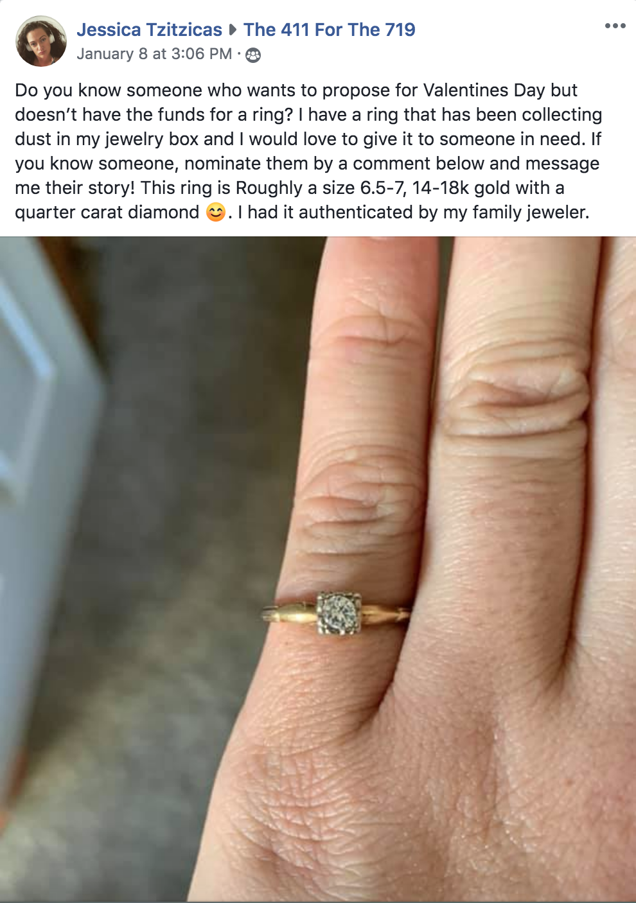Open the January 8 at 3:06 PM timestamp
The width and height of the screenshot is (636, 903).
coord(154,54)
